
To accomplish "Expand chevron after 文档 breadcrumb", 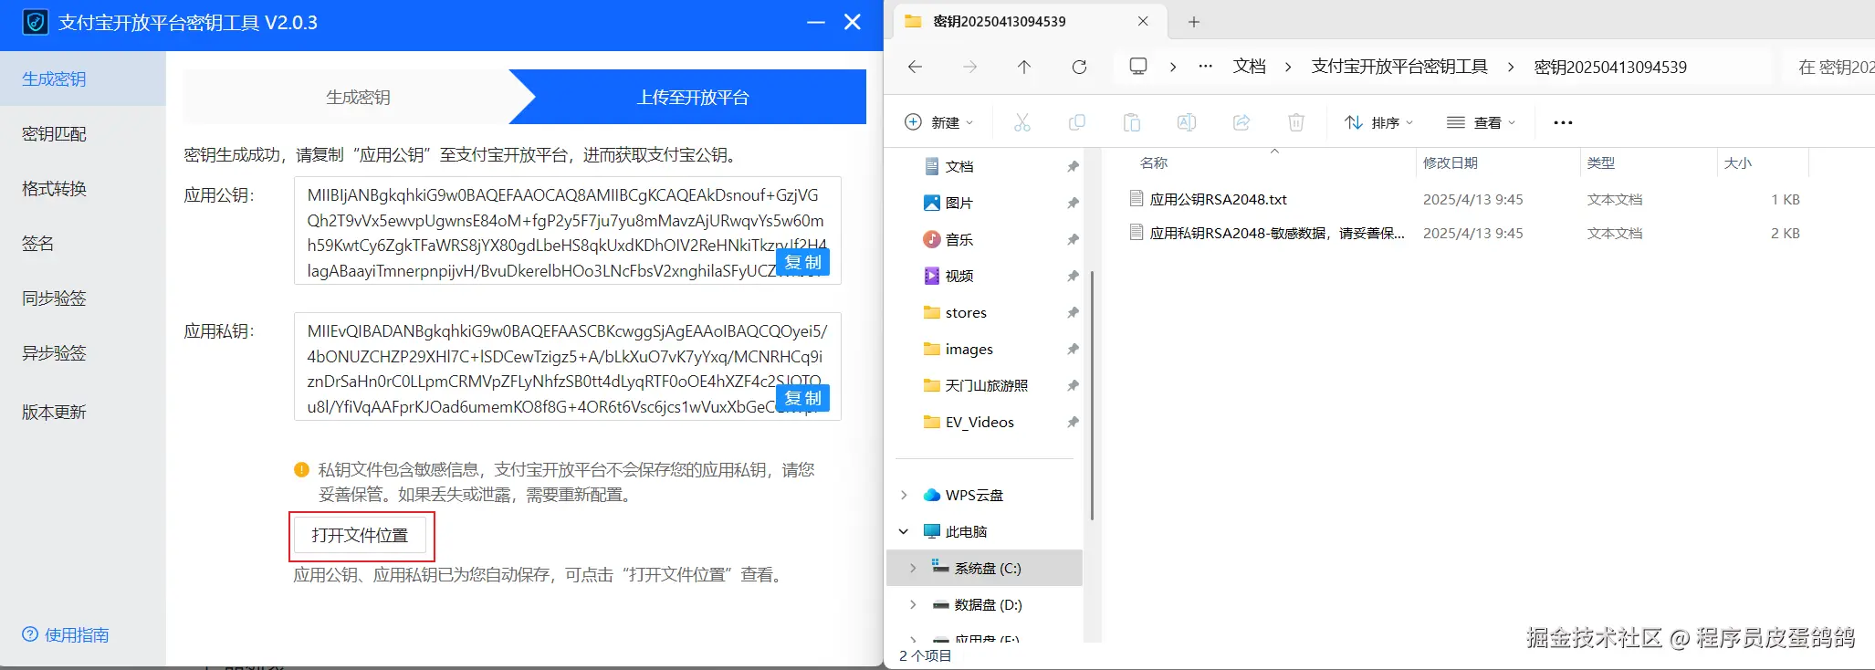I will tap(1288, 67).
